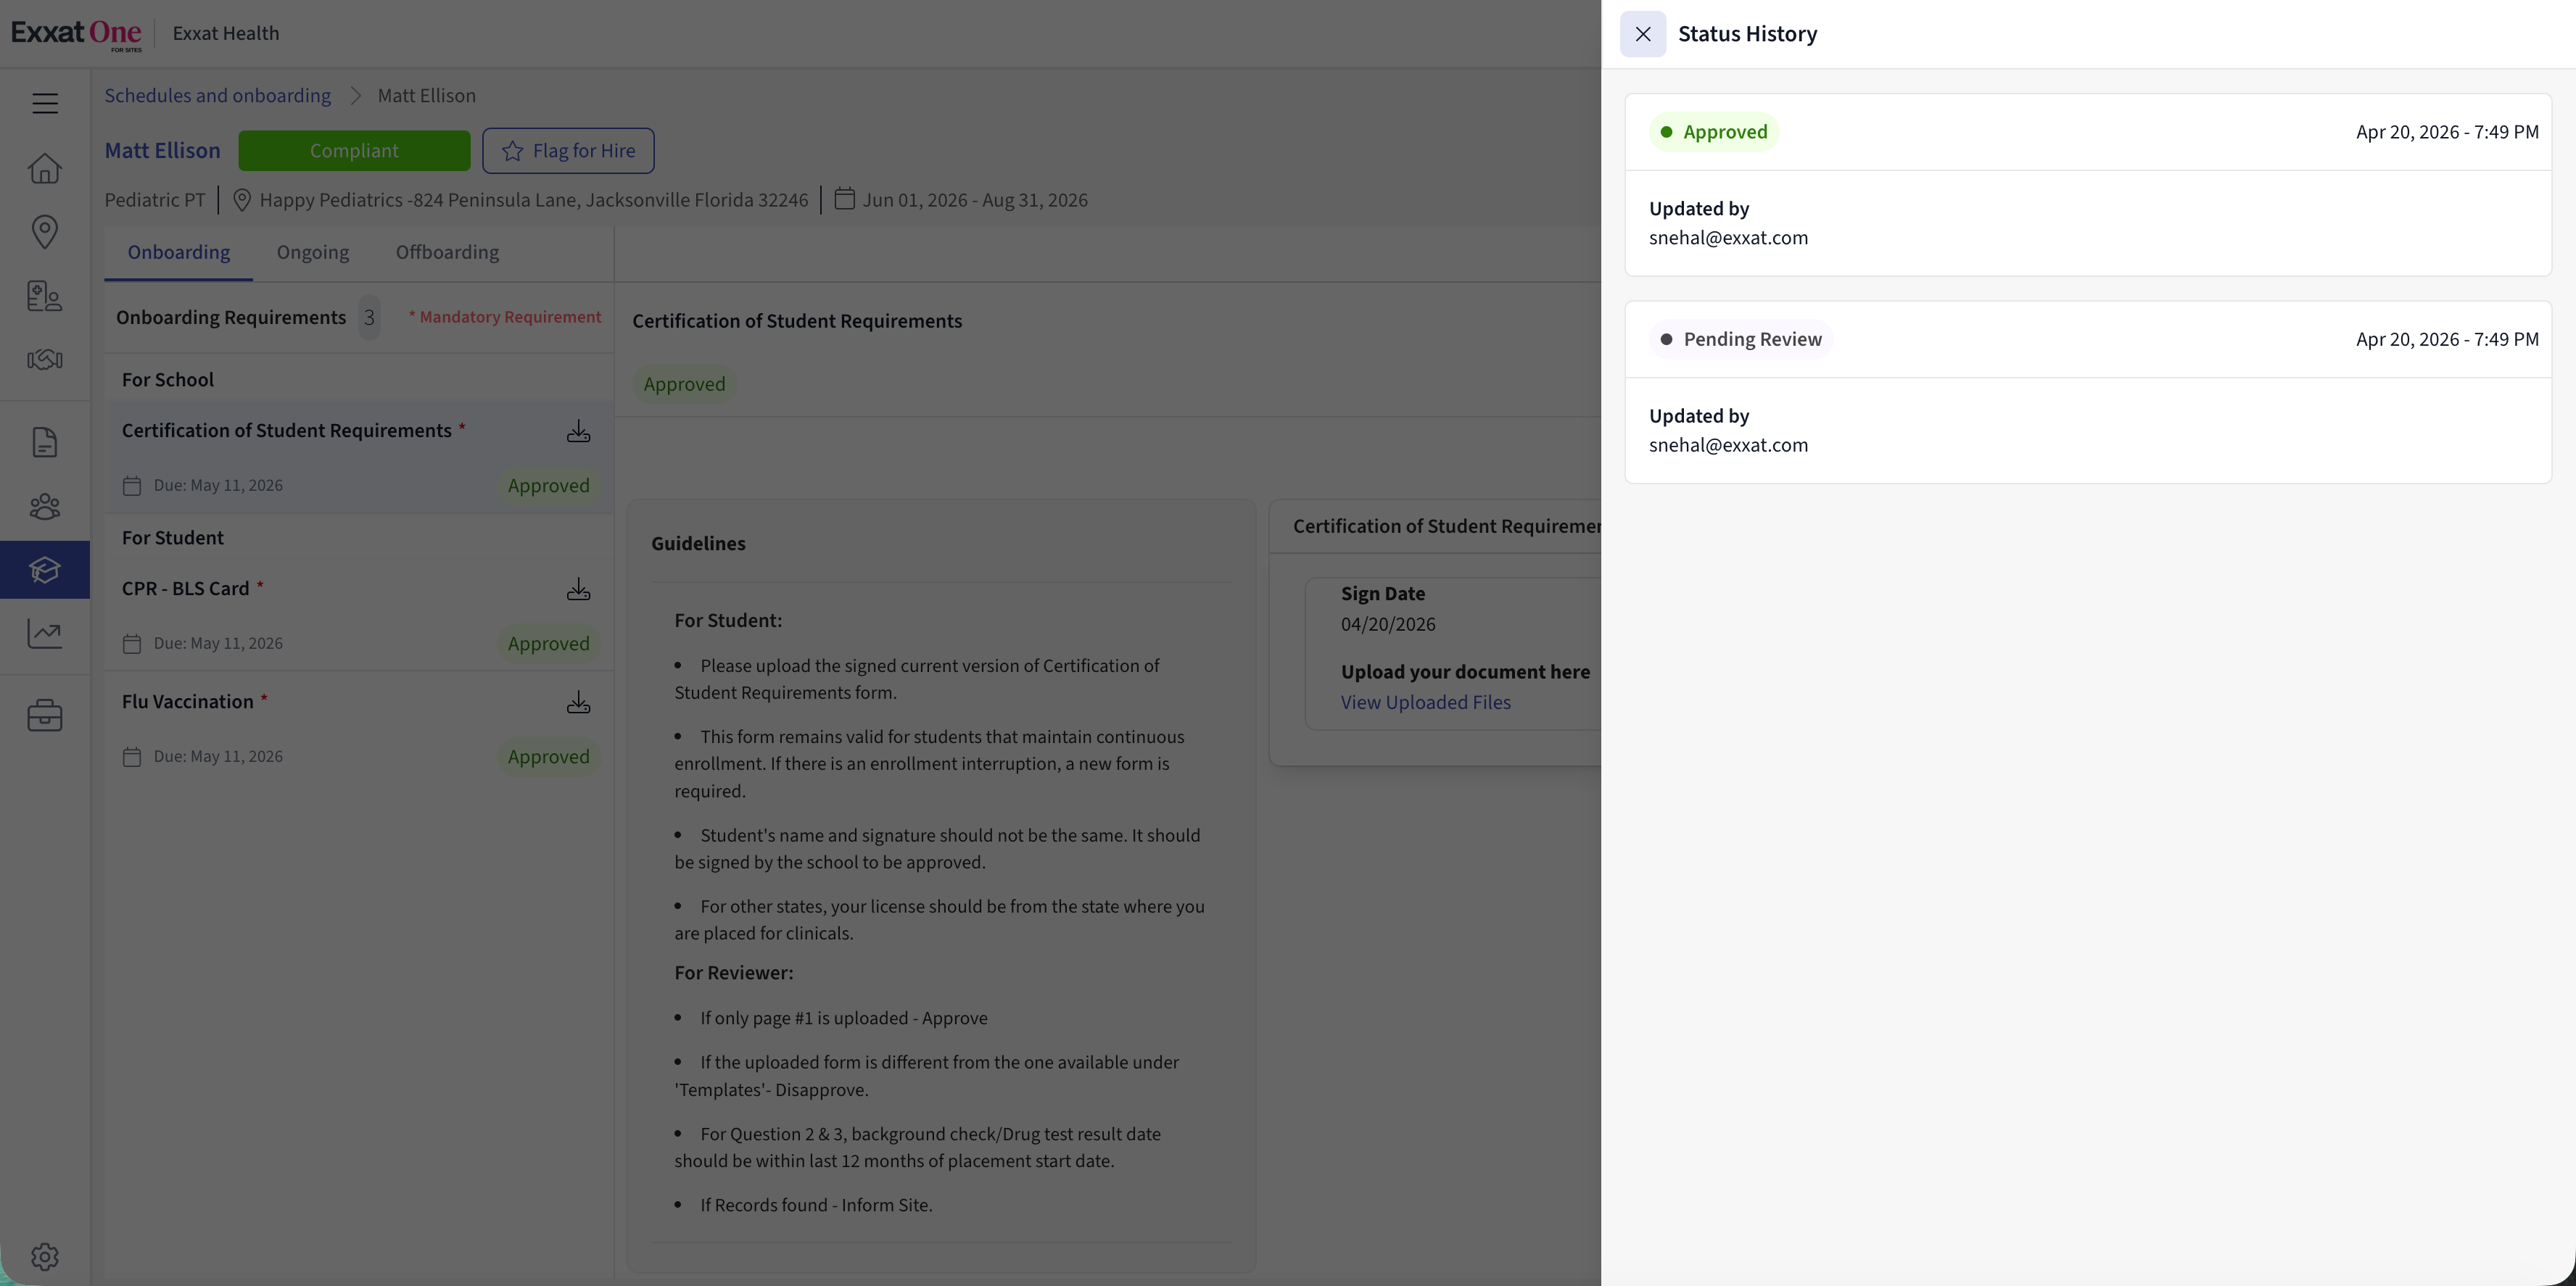Click the Guidelines heading
This screenshot has width=2576, height=1286.
coord(698,544)
